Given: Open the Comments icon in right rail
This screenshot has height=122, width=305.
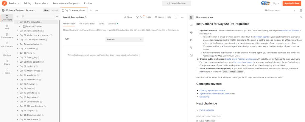Looking at the screenshot, I should (x=191, y=25).
